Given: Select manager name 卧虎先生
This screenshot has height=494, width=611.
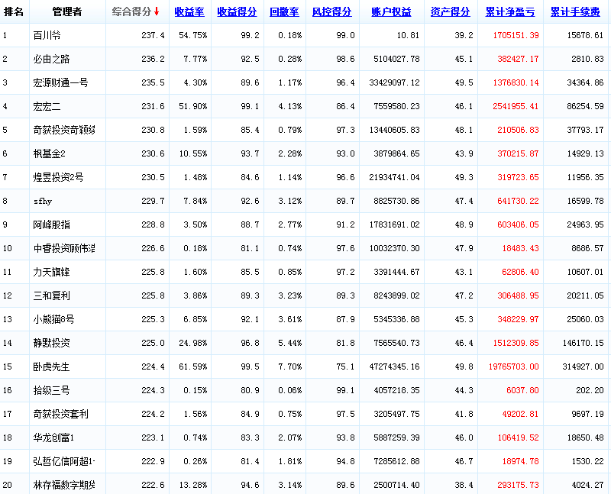Looking at the screenshot, I should click(51, 366).
